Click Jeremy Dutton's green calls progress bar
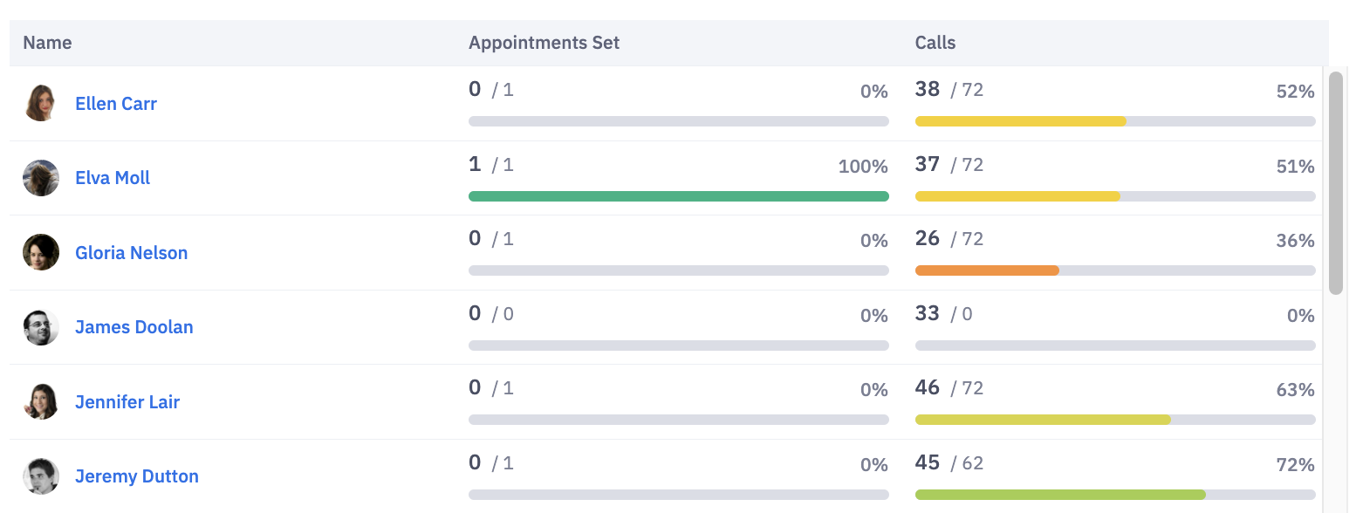This screenshot has width=1363, height=513. [1059, 495]
